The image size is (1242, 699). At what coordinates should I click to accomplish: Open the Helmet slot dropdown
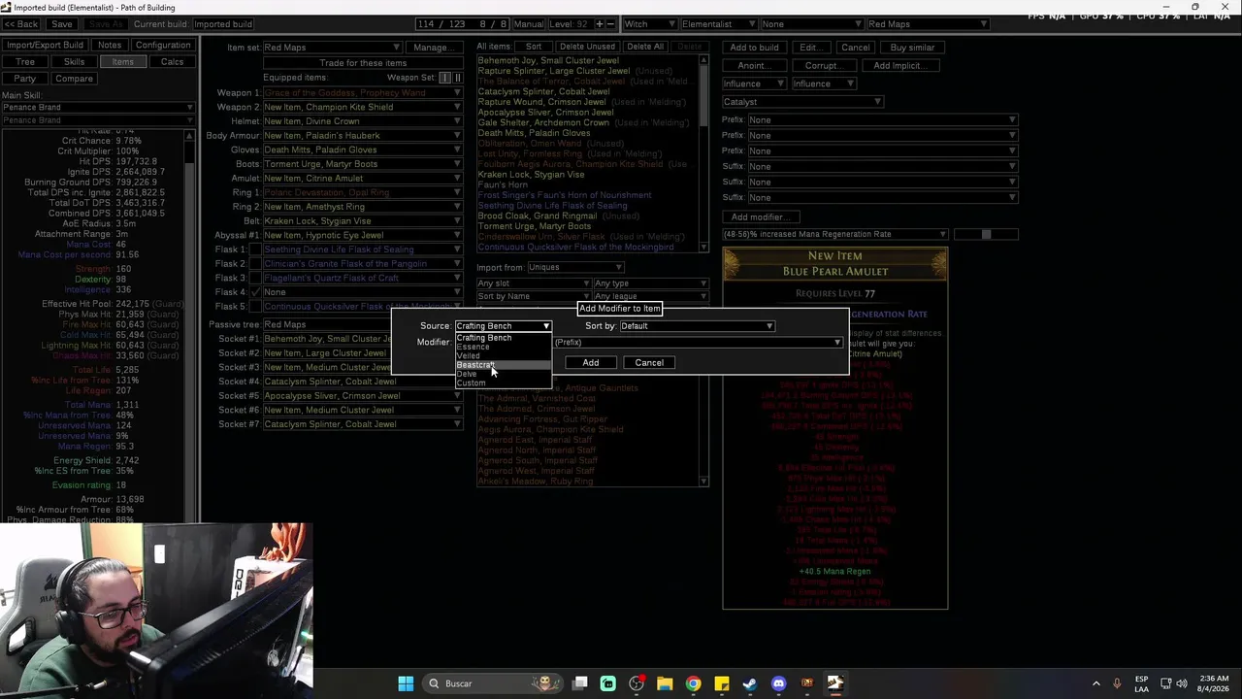362,121
